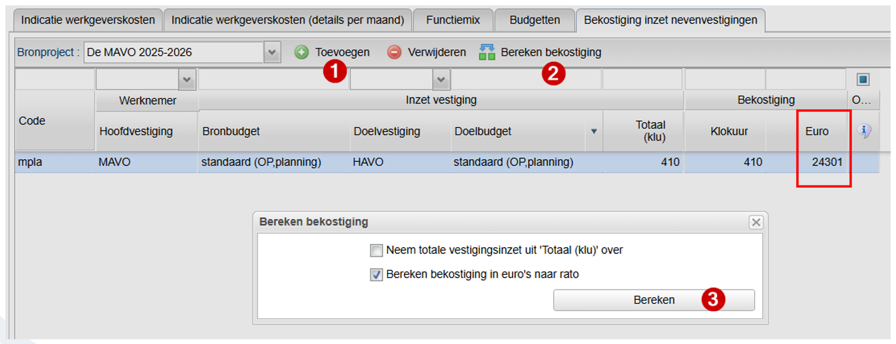Open Indicatie werkgeverskosten (details per maand) tab
The height and width of the screenshot is (344, 896).
[x=288, y=20]
